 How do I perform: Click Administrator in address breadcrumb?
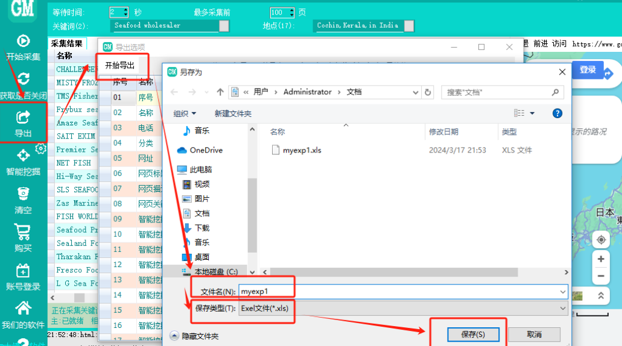click(x=308, y=92)
